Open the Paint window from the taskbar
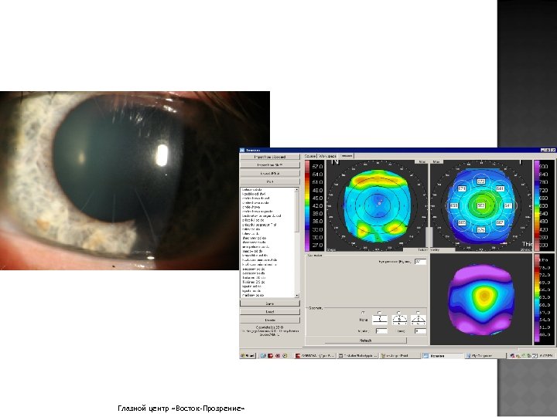The image size is (557, 417). [399, 355]
